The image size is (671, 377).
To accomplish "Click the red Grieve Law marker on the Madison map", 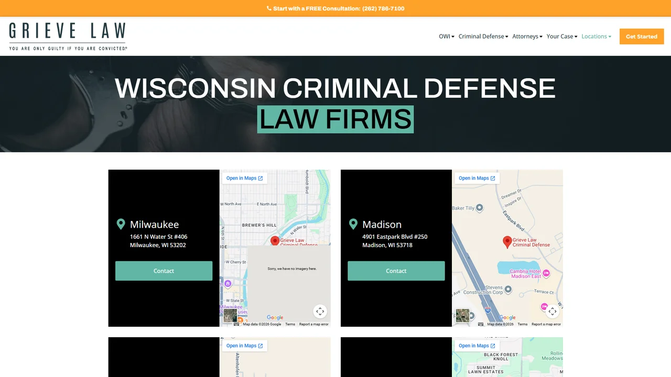I will (x=507, y=241).
